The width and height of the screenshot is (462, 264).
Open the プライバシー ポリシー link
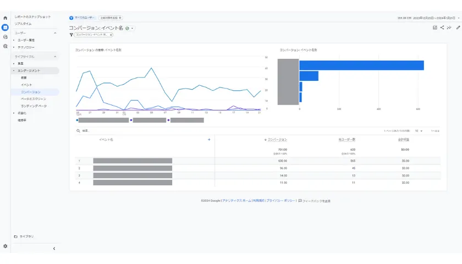pyautogui.click(x=280, y=201)
